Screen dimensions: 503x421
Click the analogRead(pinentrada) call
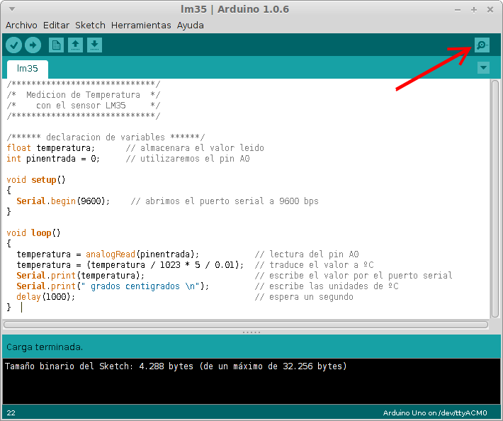tap(140, 254)
